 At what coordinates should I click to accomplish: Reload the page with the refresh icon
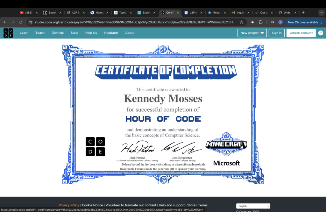(21, 22)
